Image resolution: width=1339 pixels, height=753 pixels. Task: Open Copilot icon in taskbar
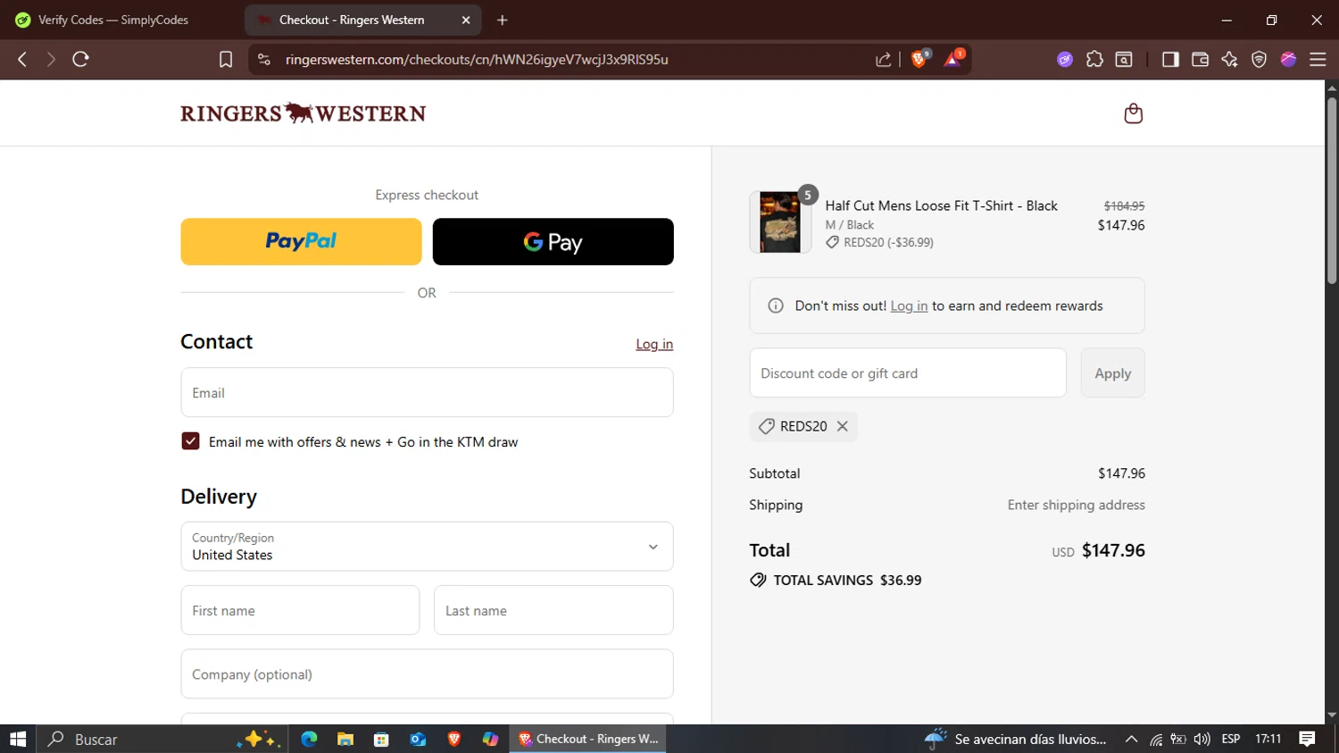(490, 739)
